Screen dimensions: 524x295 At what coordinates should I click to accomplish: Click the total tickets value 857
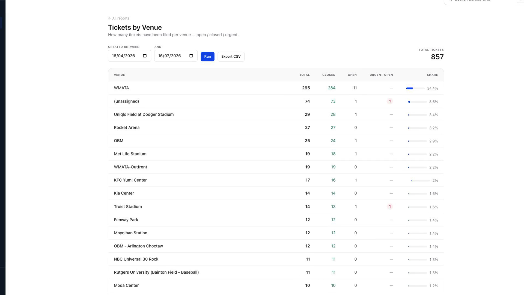pyautogui.click(x=437, y=57)
